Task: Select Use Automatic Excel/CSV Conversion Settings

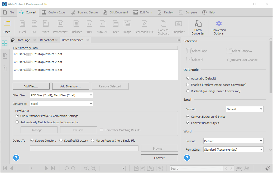Action: tap(17, 116)
